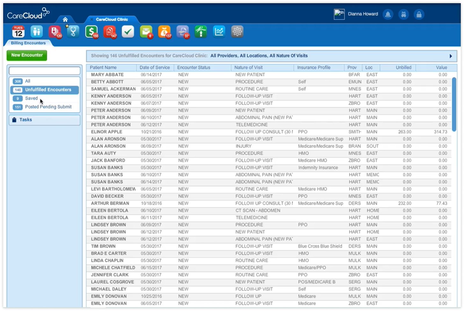Open the analytics chart icon
464x311 pixels.
pyautogui.click(x=219, y=32)
